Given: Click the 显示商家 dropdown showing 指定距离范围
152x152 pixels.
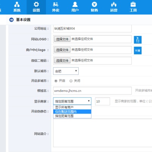Looking at the screenshot, I should [x=72, y=101].
